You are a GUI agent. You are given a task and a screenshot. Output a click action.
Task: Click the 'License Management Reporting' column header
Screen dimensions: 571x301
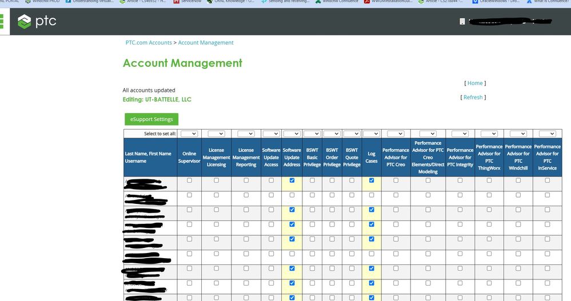click(x=246, y=157)
